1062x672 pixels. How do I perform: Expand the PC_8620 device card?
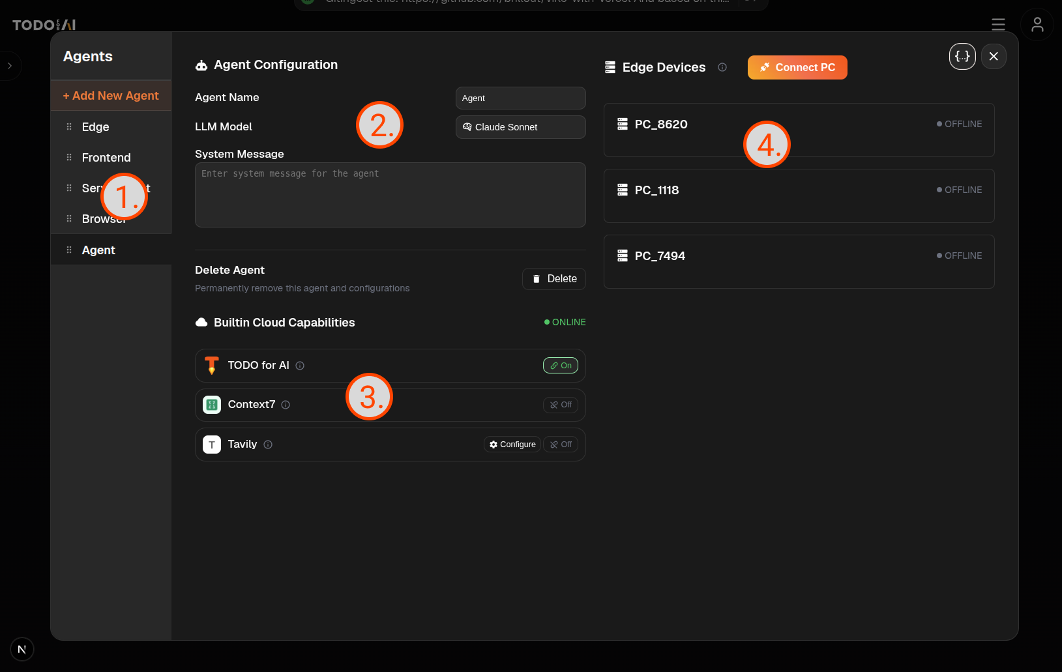[x=798, y=130]
